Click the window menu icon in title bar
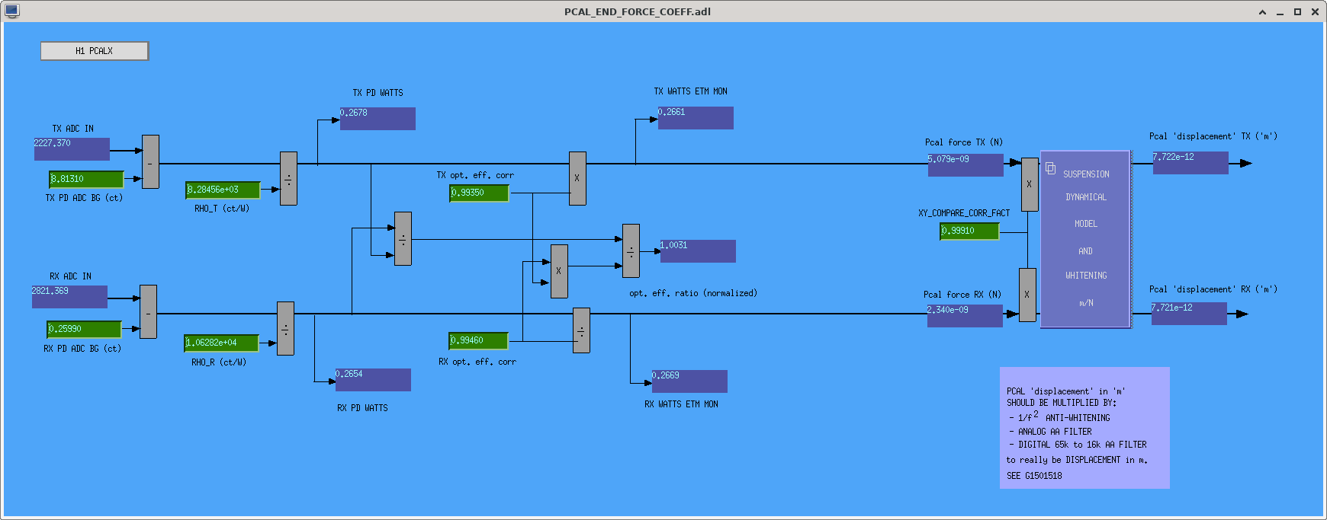 11,11
